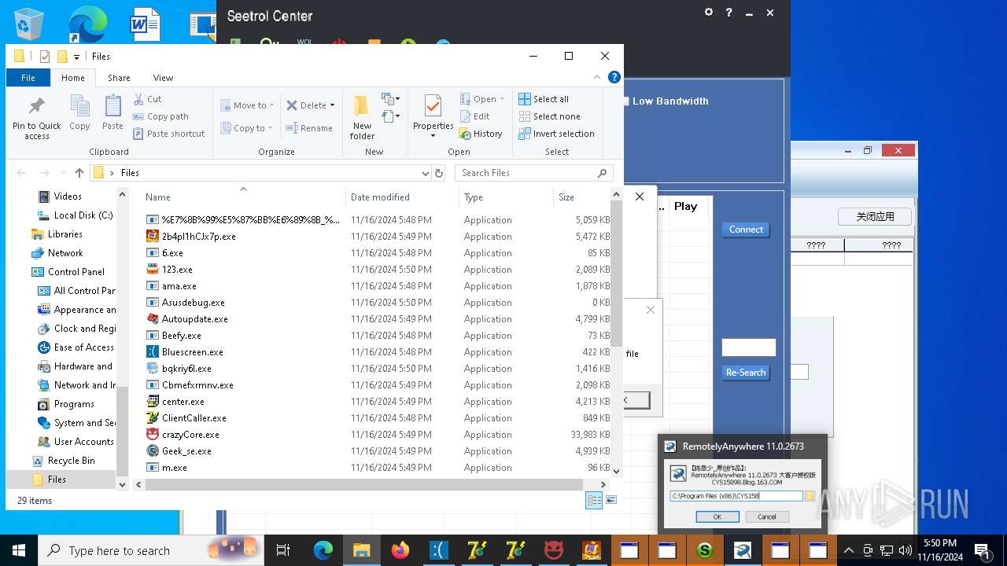
Task: Click the Refresh address bar icon
Action: pos(440,173)
